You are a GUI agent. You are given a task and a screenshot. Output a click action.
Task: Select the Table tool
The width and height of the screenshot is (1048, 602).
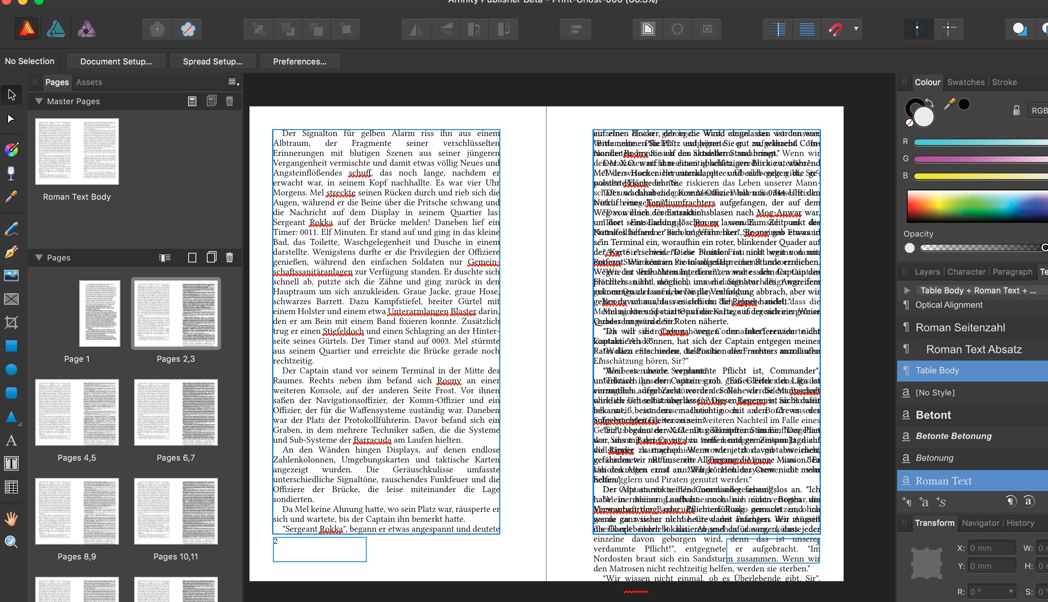(x=12, y=487)
